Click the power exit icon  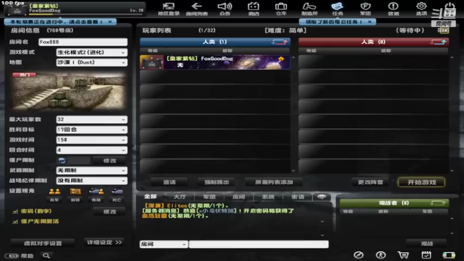(x=450, y=9)
